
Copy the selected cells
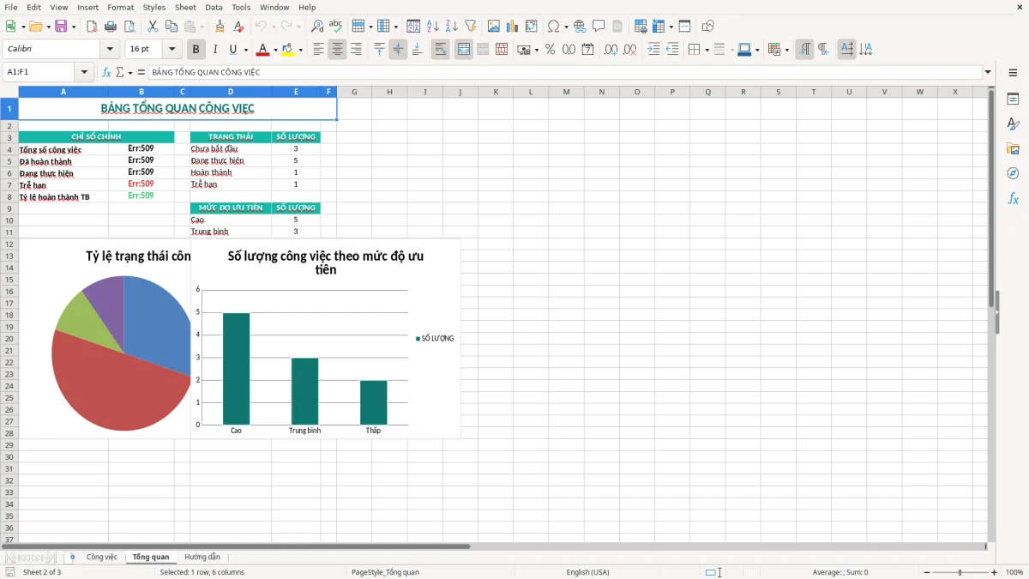(171, 27)
